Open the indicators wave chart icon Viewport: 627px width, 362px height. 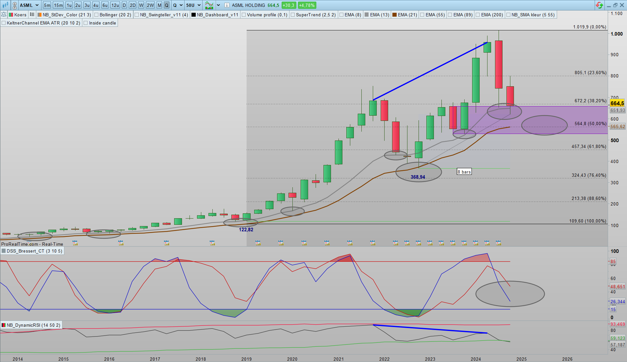point(209,5)
